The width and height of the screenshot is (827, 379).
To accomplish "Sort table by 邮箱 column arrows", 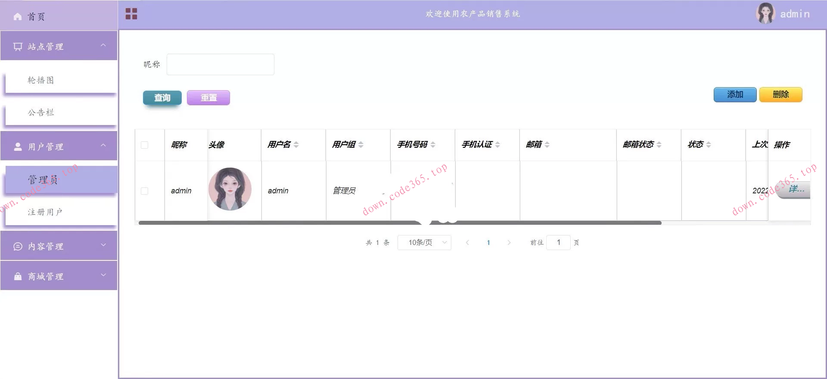I will (547, 145).
